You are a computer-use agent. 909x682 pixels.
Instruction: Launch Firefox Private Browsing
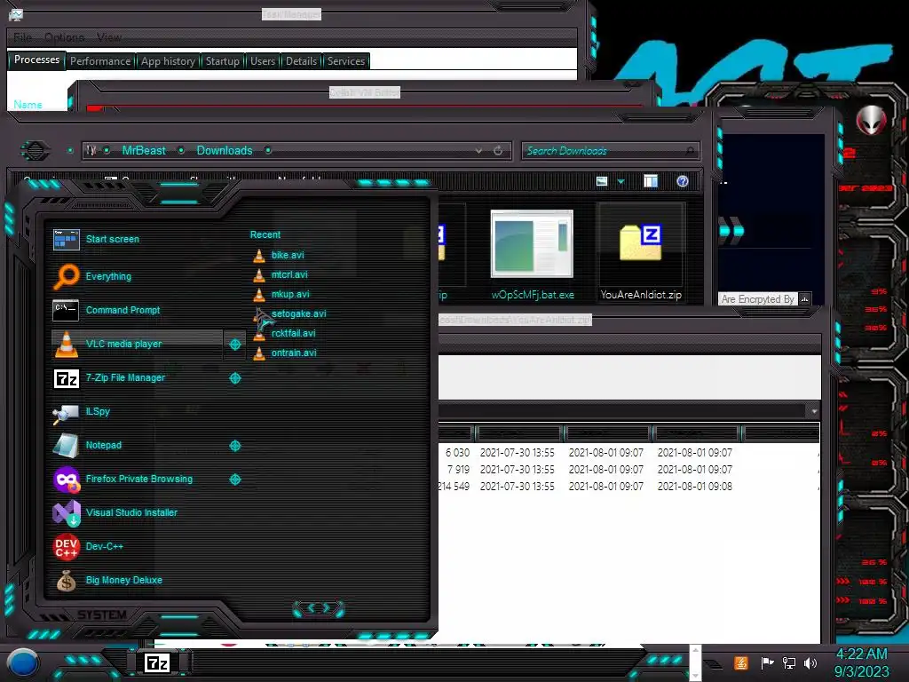point(138,479)
